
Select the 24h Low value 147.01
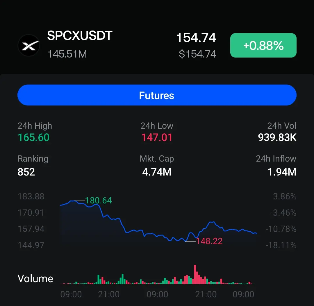coord(157,137)
